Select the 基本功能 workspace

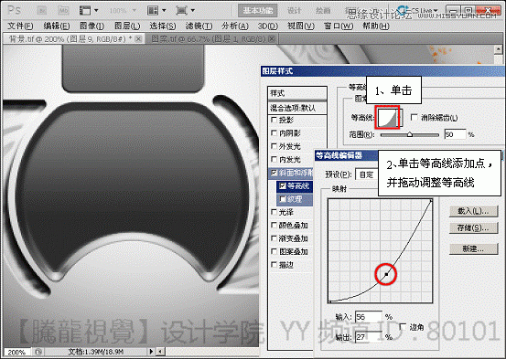pyautogui.click(x=257, y=10)
